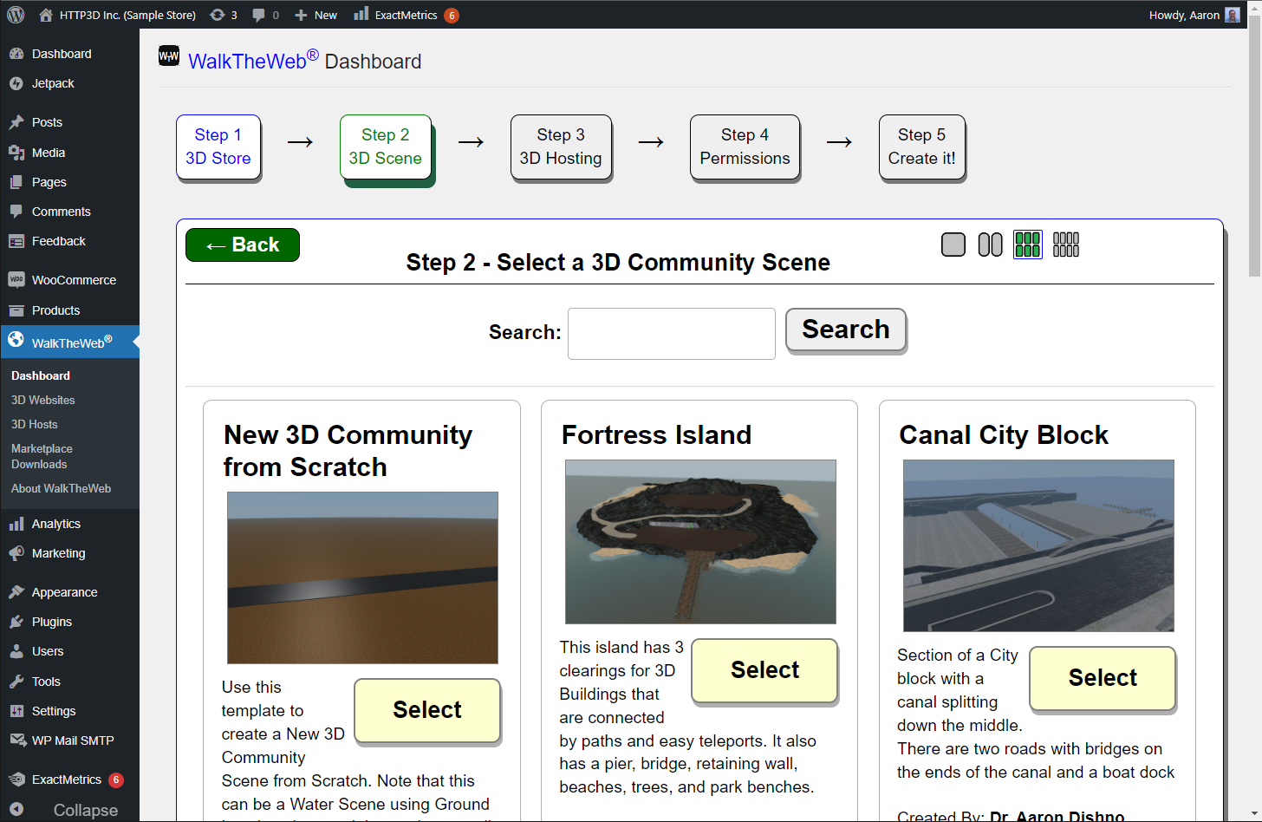Click the Plugins plug icon

(x=16, y=622)
